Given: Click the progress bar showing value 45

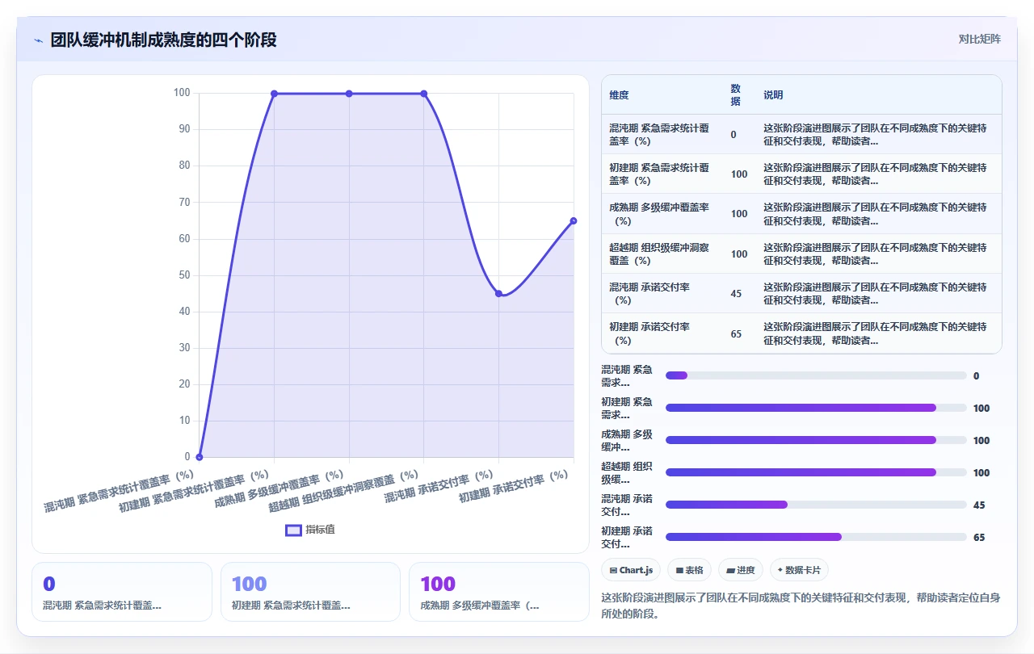Looking at the screenshot, I should pos(816,505).
